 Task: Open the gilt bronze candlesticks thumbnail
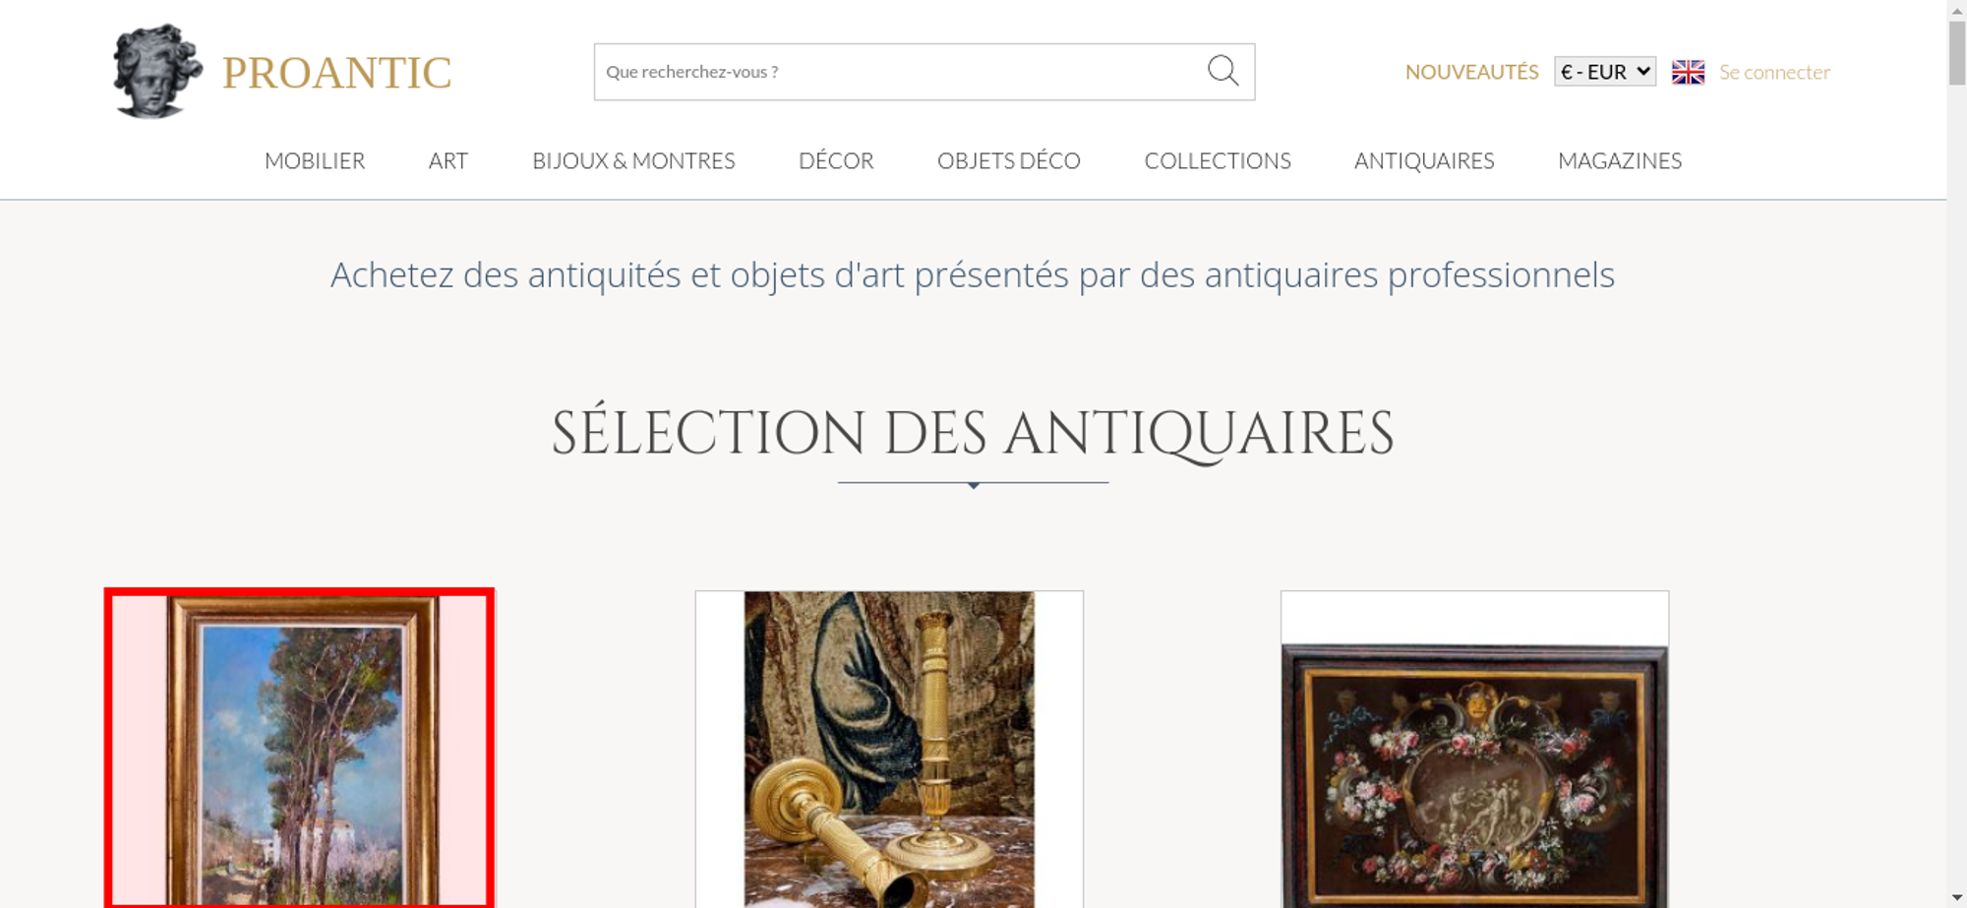pos(889,749)
